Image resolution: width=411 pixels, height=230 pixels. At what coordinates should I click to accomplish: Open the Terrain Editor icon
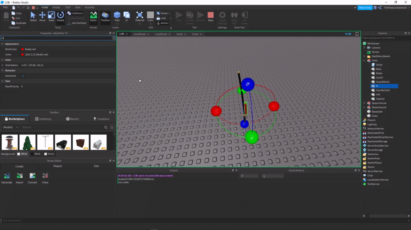[93, 16]
